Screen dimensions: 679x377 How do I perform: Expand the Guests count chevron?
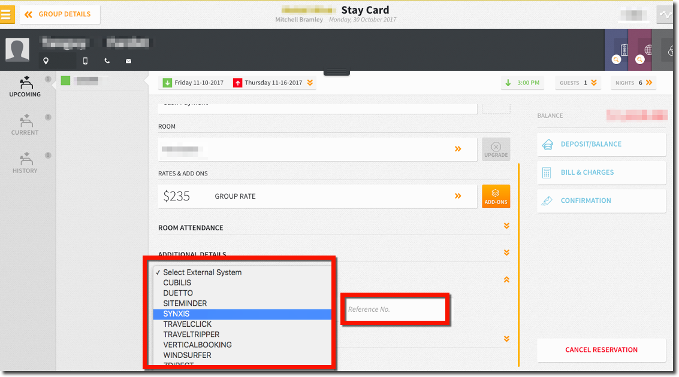594,83
